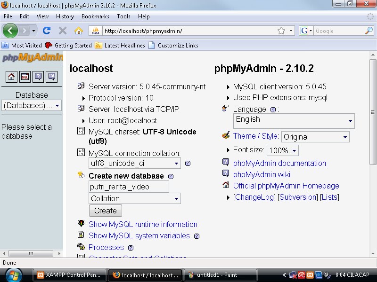Image resolution: width=377 pixels, height=282 pixels.
Task: Click the page vertical scrollbar thumb
Action: click(x=373, y=112)
